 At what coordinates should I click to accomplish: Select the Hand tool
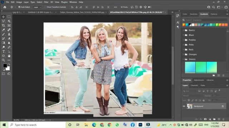(9, 56)
